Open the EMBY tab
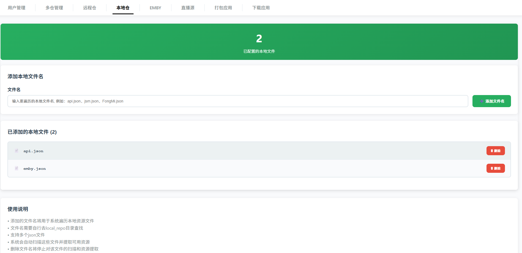The image size is (522, 253). coord(155,8)
